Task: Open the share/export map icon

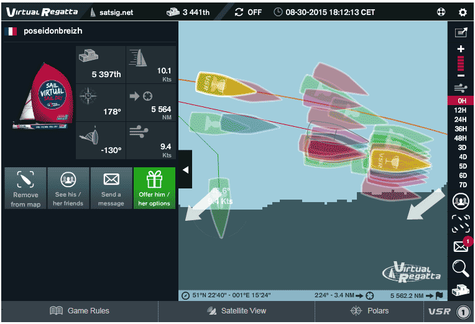Action: pyautogui.click(x=461, y=32)
